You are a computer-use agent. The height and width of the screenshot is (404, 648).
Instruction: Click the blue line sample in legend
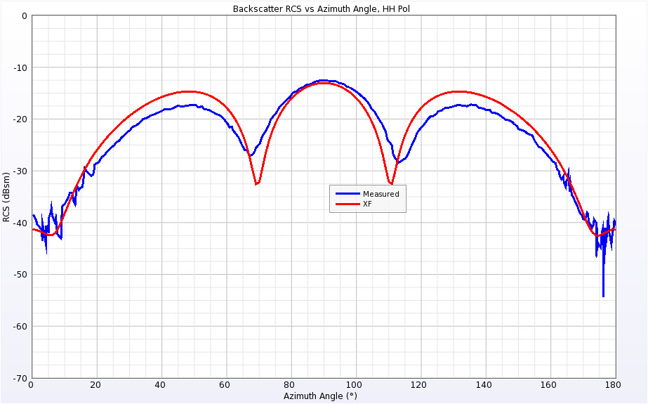tap(347, 193)
